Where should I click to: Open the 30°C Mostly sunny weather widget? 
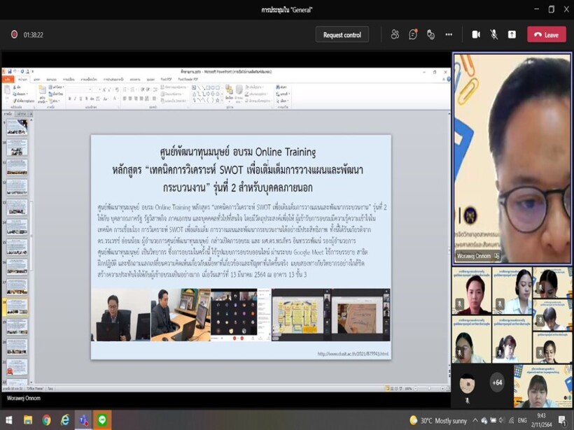point(439,420)
